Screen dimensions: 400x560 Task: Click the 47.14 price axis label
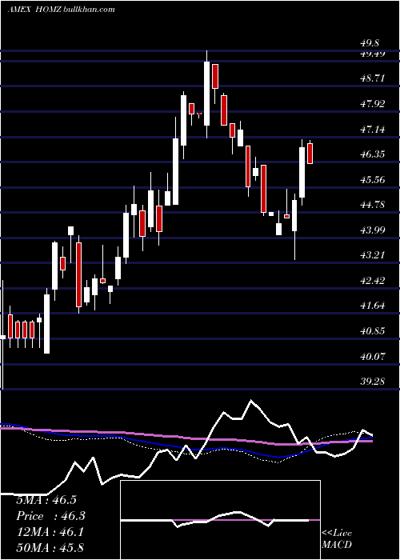coord(373,129)
